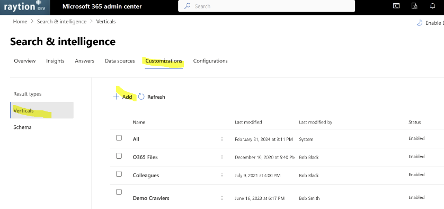Click the Microsoft 365 admin center title
The image size is (444, 209).
click(102, 6)
